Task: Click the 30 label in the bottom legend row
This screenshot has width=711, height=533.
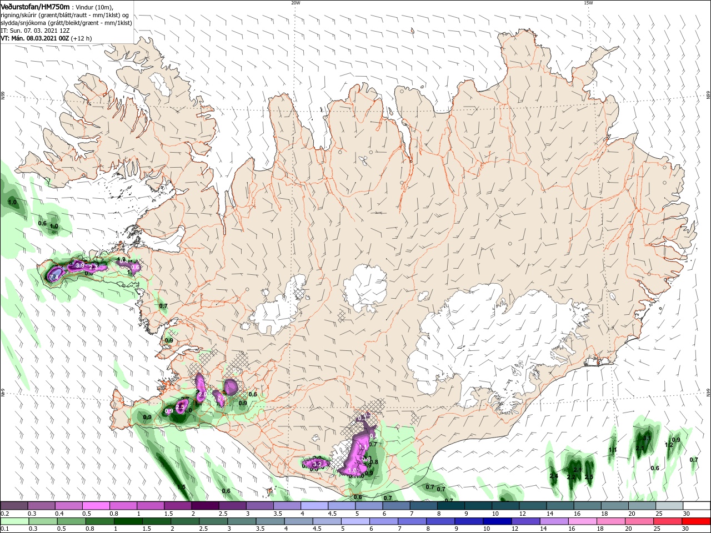Action: pyautogui.click(x=687, y=529)
